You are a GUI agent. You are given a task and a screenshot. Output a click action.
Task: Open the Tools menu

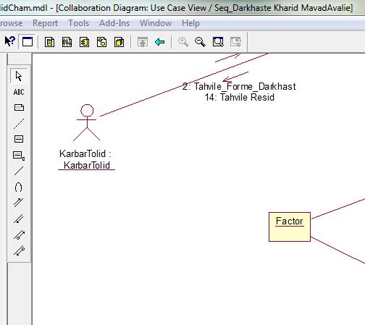pos(79,23)
